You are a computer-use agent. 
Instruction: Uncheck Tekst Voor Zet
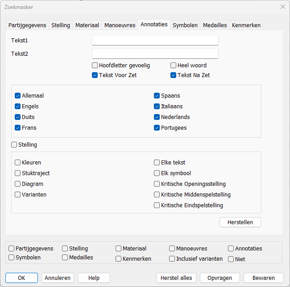pos(95,75)
